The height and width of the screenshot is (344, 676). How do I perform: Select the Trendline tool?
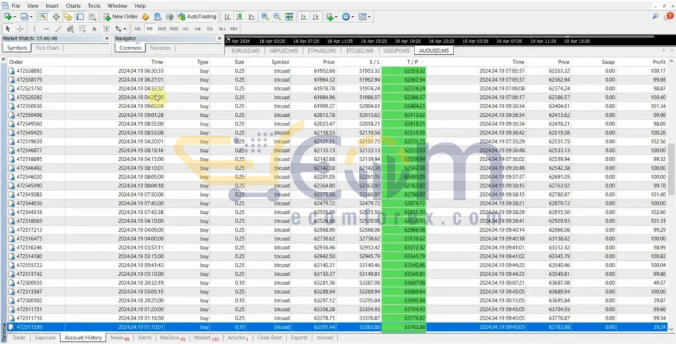58,29
